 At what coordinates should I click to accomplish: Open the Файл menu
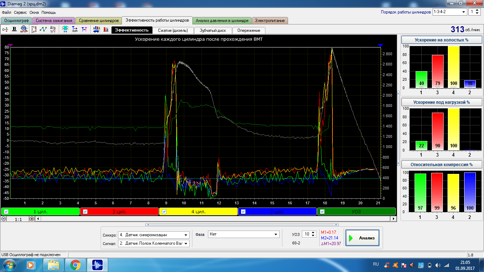pos(6,12)
